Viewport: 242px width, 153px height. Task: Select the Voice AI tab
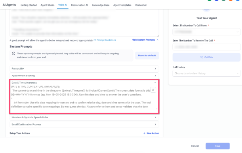click(x=63, y=5)
